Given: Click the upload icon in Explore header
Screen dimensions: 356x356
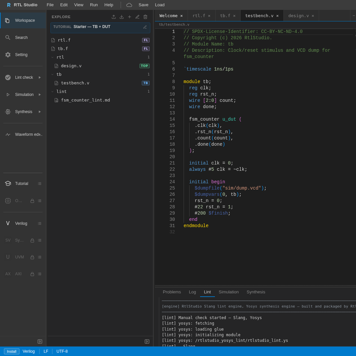Looking at the screenshot, I should pos(114,17).
